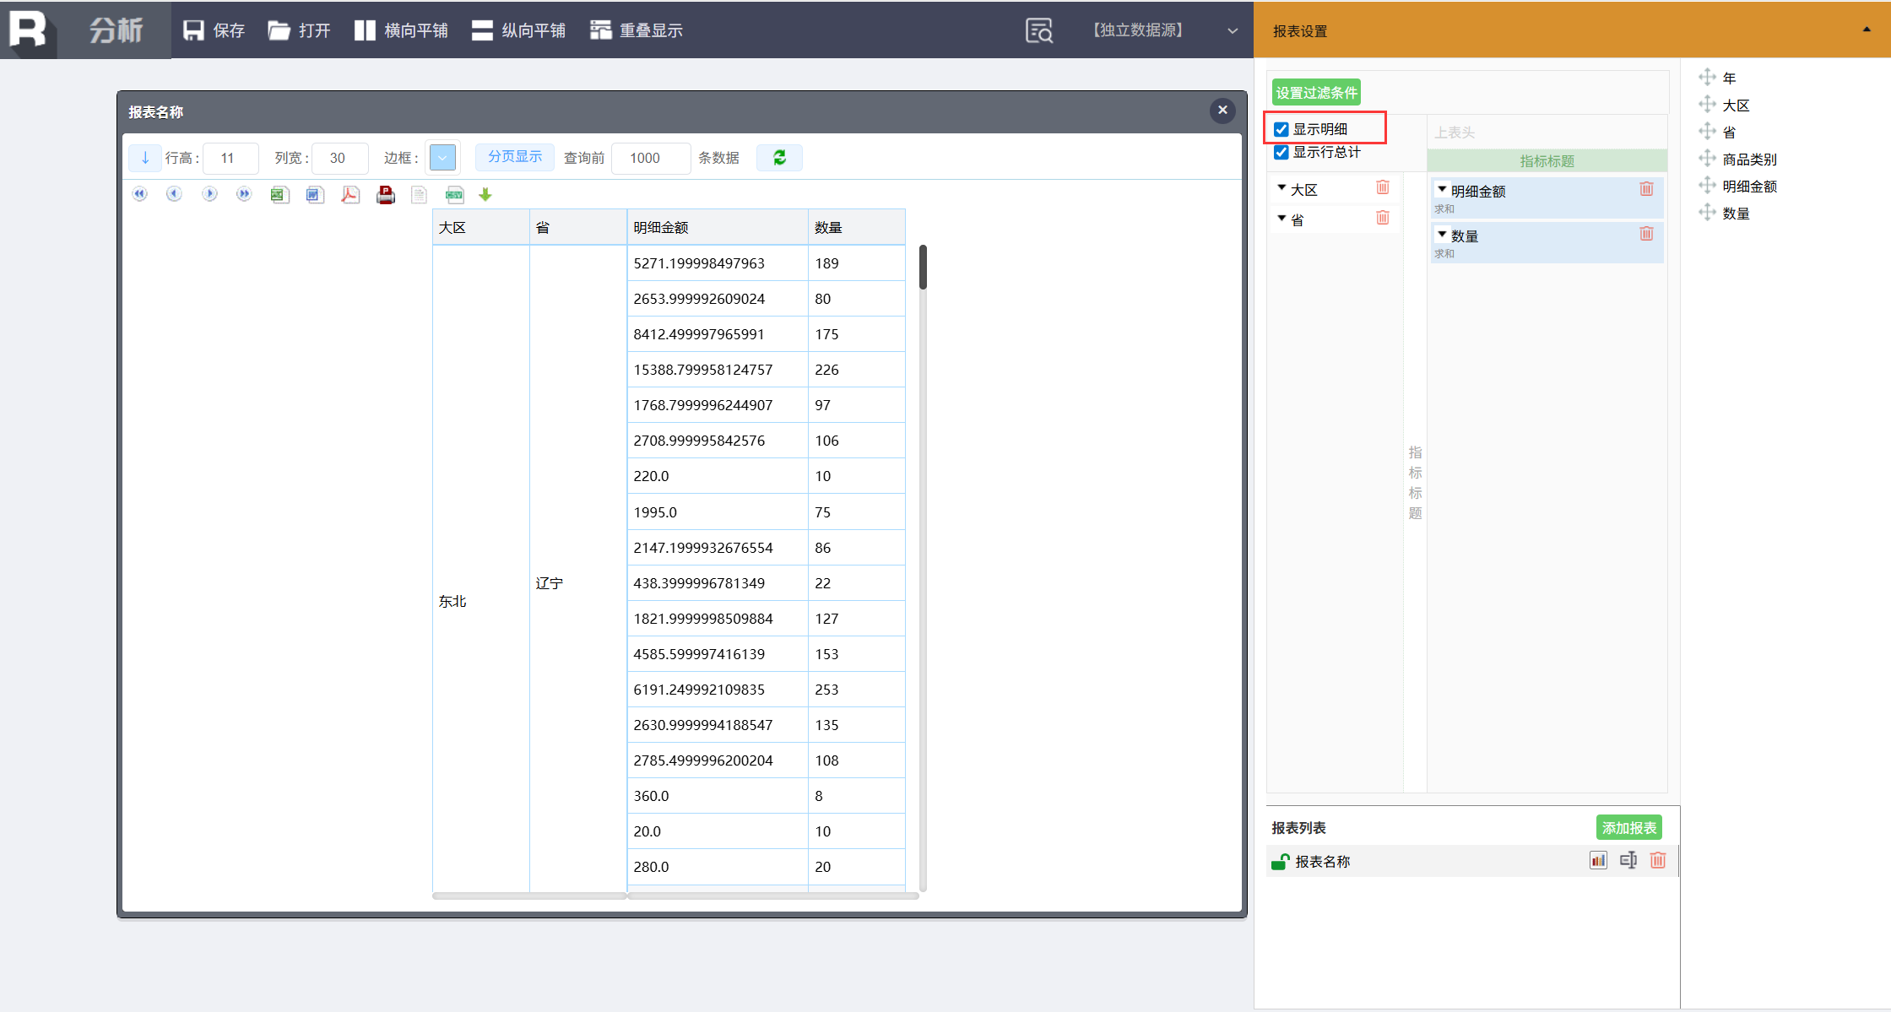Viewport: 1891px width, 1012px height.
Task: Export the report to Excel
Action: (279, 195)
